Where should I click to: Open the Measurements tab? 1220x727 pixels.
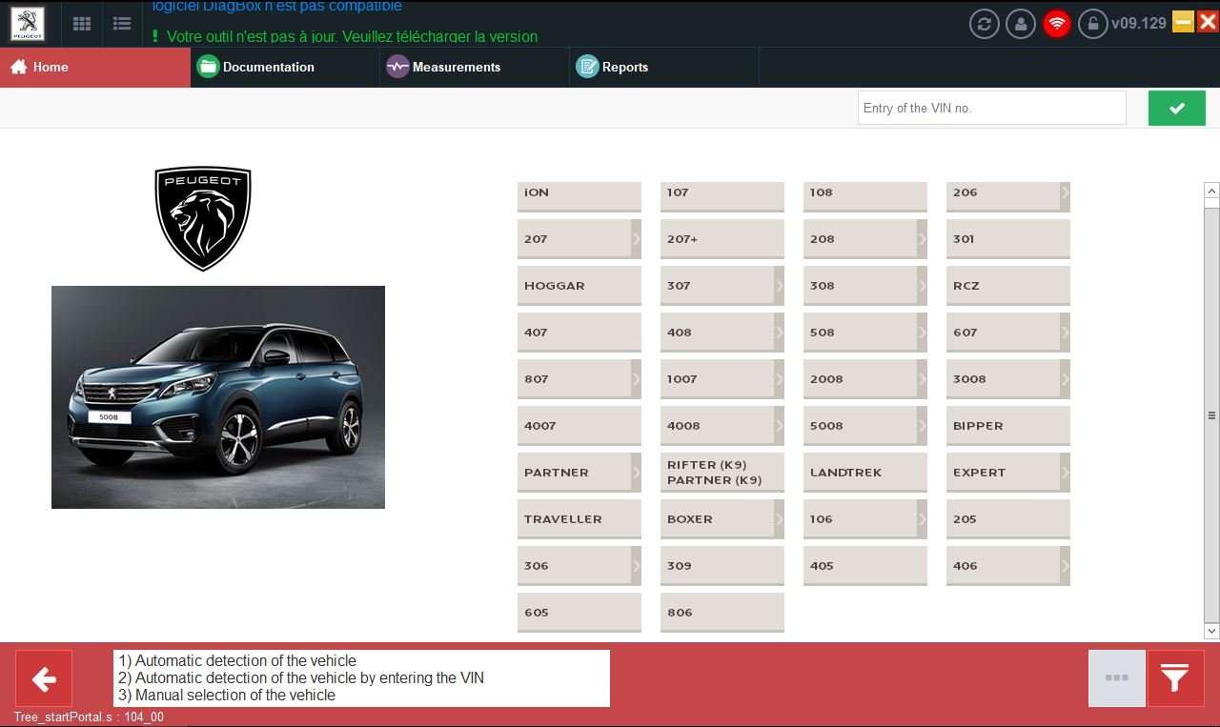pos(456,67)
